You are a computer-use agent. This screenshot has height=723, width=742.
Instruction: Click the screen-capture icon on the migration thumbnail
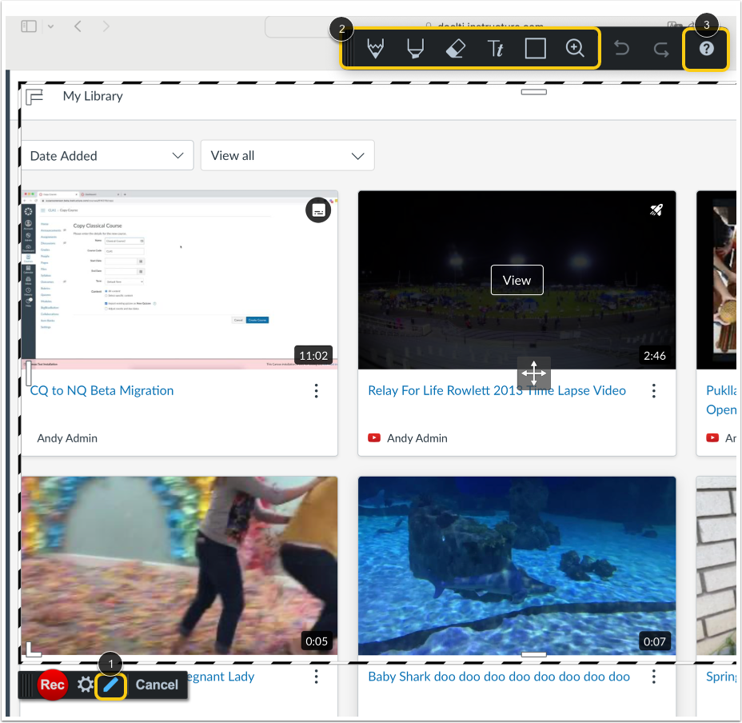pos(318,210)
